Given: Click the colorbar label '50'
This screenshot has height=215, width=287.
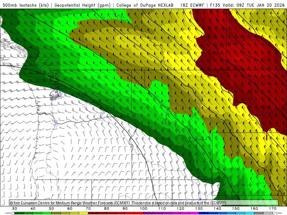Looking at the screenshot, I should [x=51, y=209].
